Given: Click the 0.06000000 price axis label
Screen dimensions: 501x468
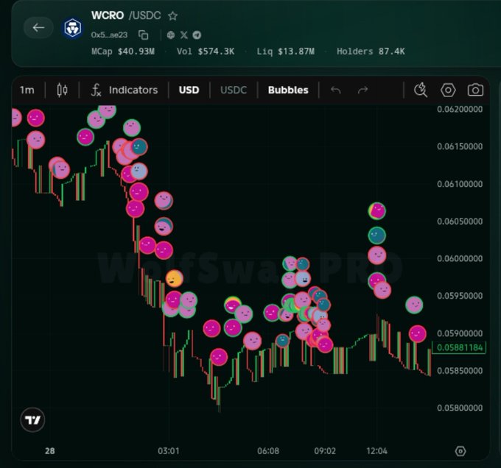Looking at the screenshot, I should 460,258.
